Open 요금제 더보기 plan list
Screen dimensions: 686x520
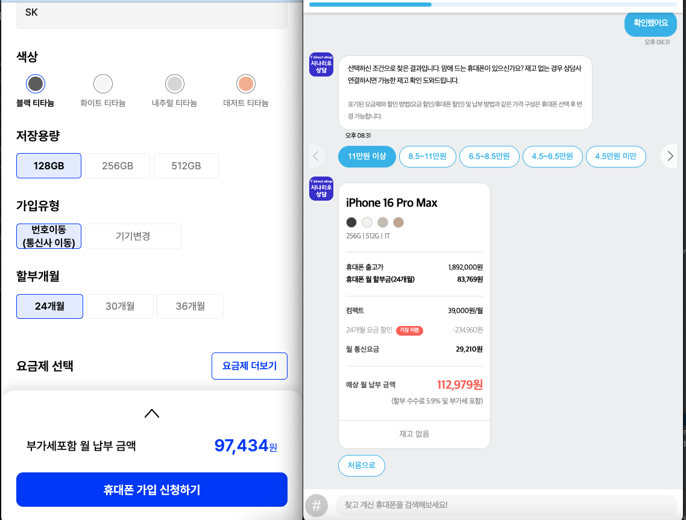point(250,366)
